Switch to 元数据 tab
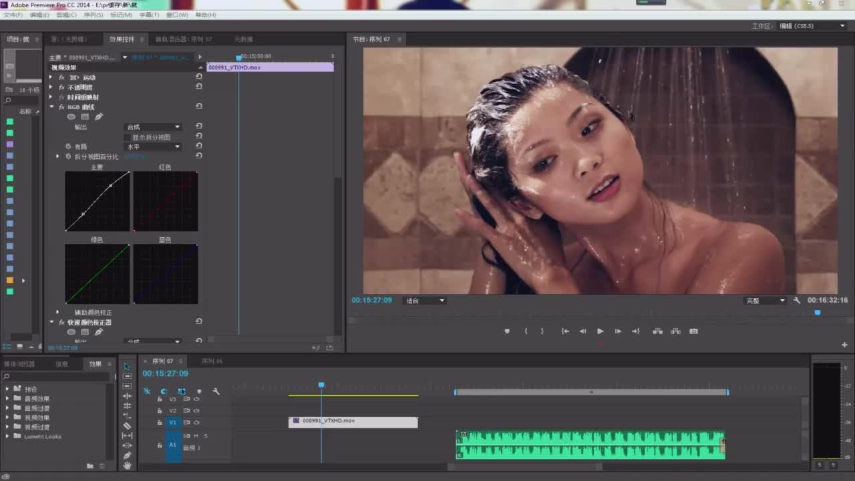 pos(244,39)
